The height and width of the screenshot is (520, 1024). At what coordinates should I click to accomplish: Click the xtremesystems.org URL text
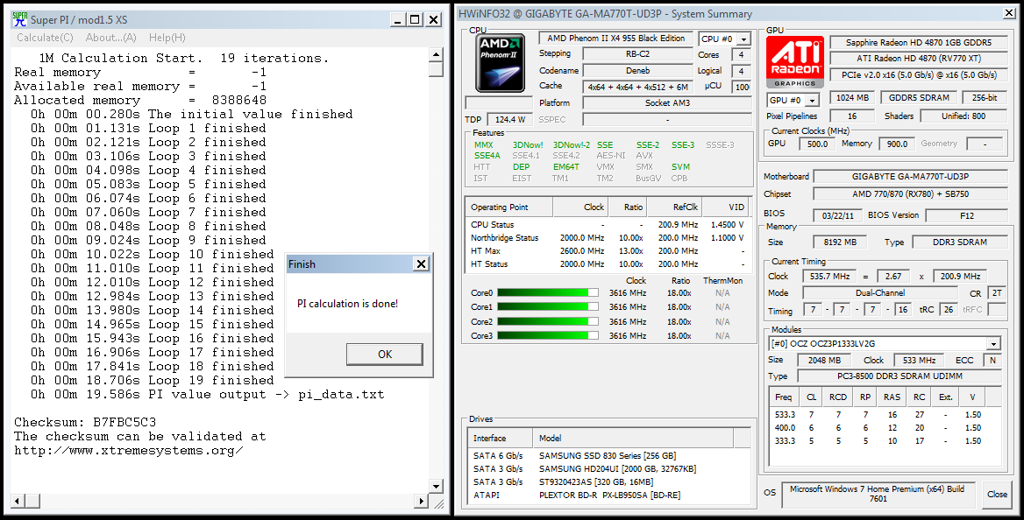[129, 450]
